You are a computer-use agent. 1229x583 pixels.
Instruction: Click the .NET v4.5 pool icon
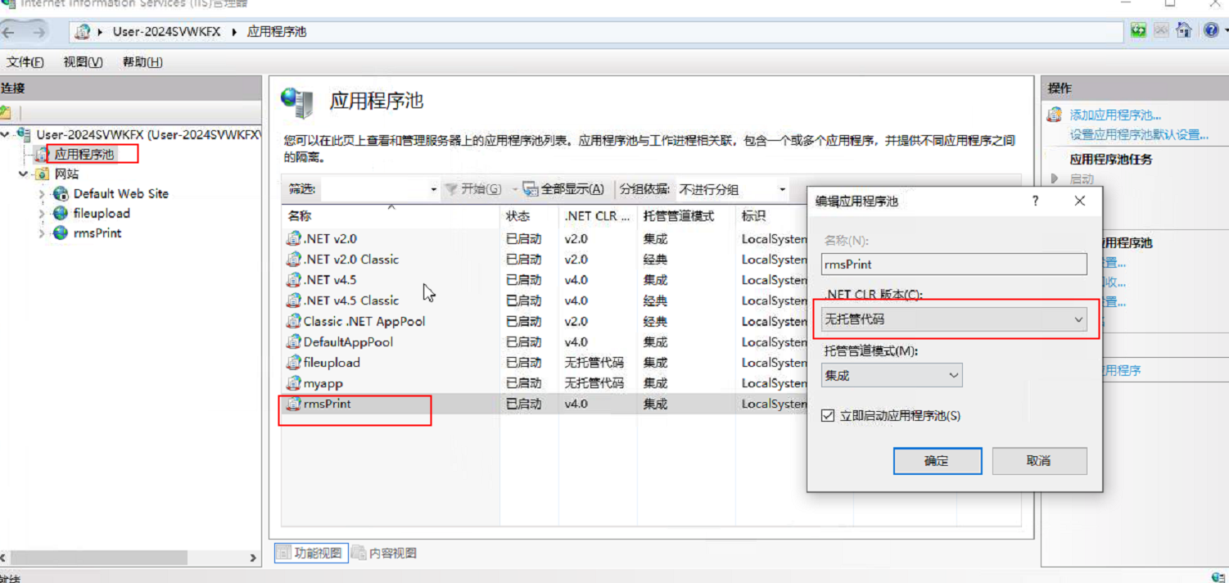(294, 280)
